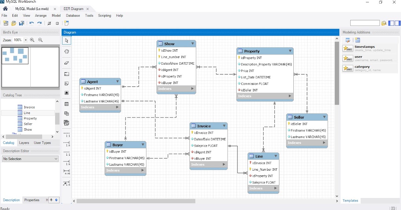The width and height of the screenshot is (401, 210).
Task: Open the Arrange menu
Action: [x=41, y=16]
